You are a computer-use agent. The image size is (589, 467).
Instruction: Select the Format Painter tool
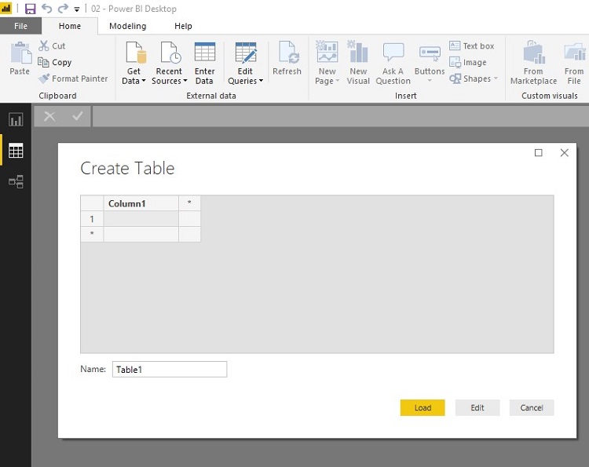[73, 78]
